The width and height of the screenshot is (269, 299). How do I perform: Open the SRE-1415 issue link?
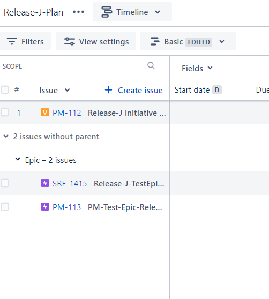pyautogui.click(x=70, y=184)
